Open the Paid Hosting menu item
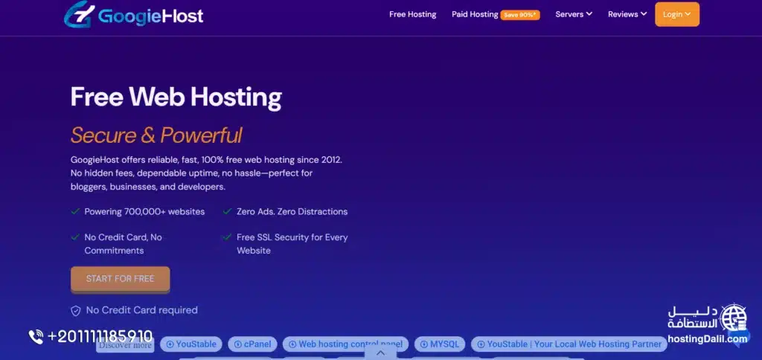This screenshot has height=360, width=762. (x=475, y=15)
